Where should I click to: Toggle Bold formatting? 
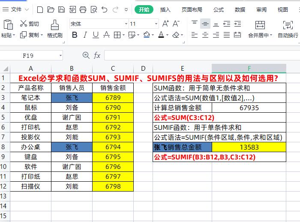coord(75,35)
